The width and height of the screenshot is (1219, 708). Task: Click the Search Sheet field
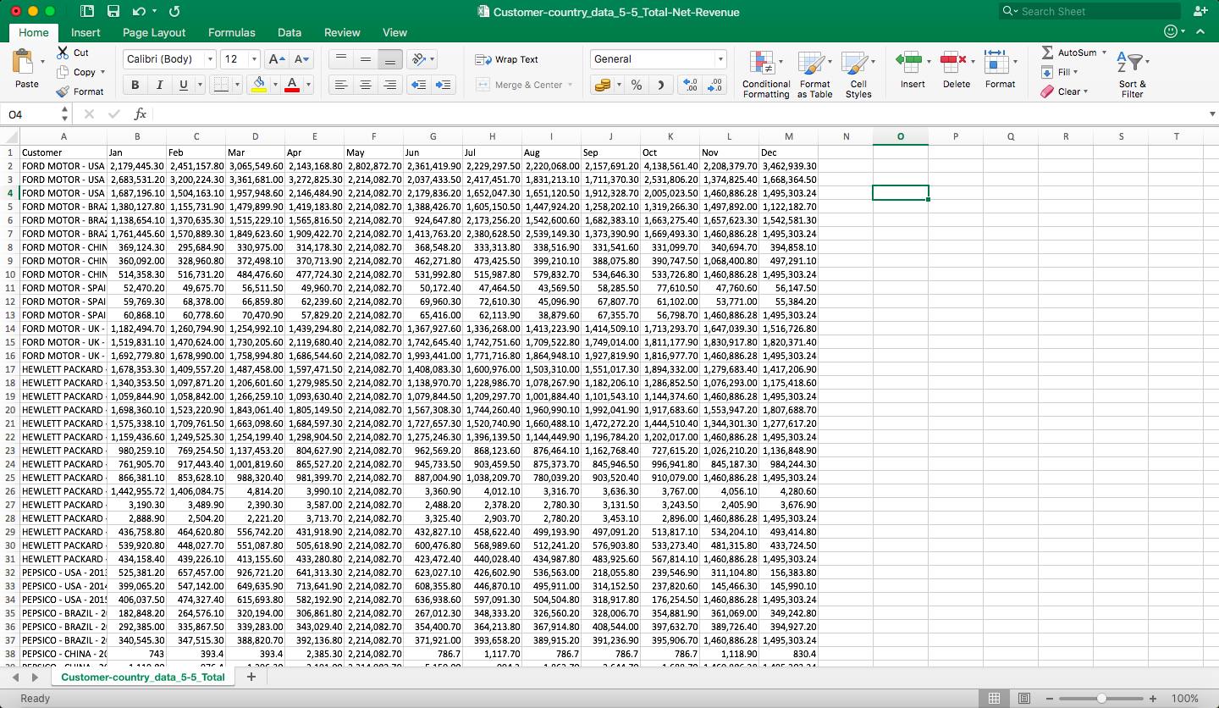point(1091,11)
